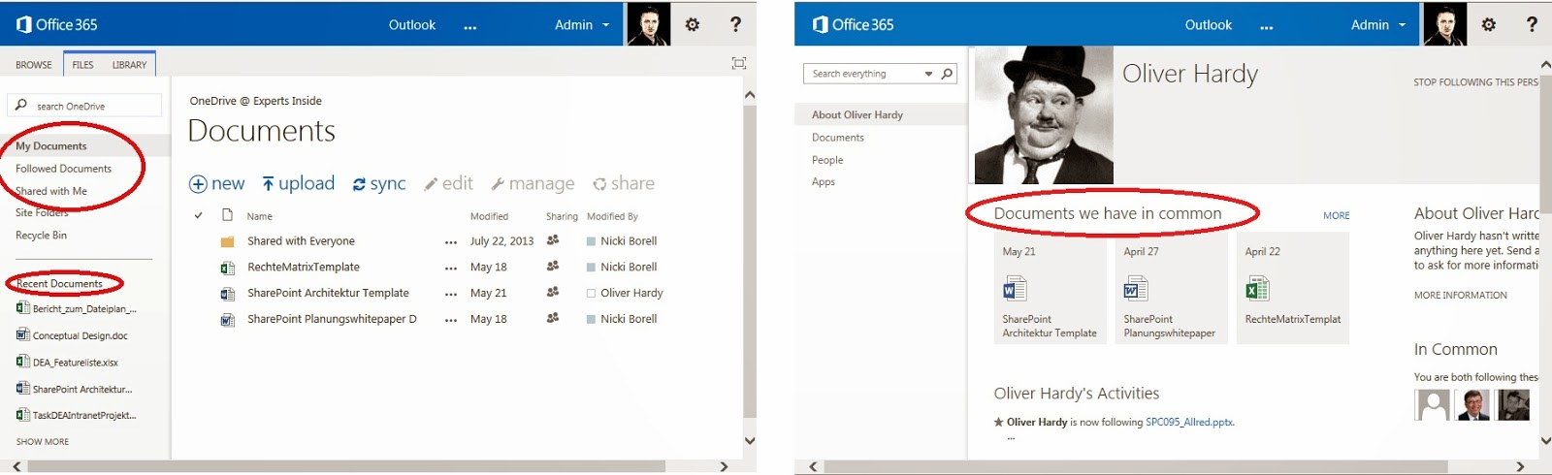Viewport: 1552px width, 475px height.
Task: Open Admin dropdown in left window
Action: [x=582, y=24]
